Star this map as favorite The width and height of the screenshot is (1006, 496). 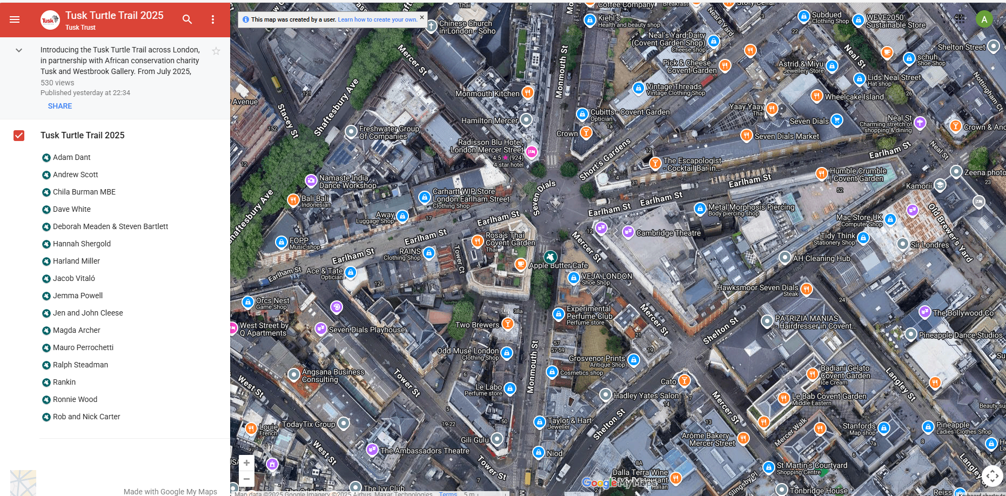[x=216, y=51]
